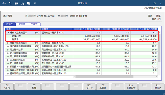Maximize the 経営分析 window
165x95 pixels.
[154, 4]
